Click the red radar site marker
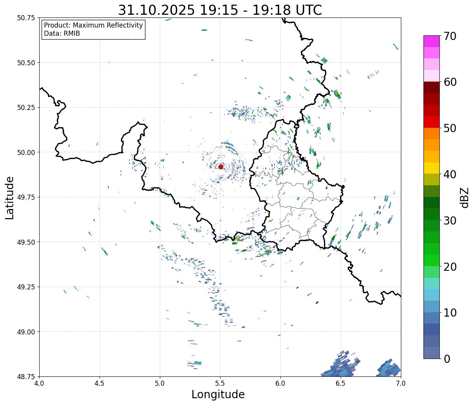 pos(221,167)
